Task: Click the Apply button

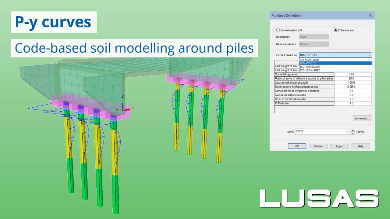Action: coord(339,146)
